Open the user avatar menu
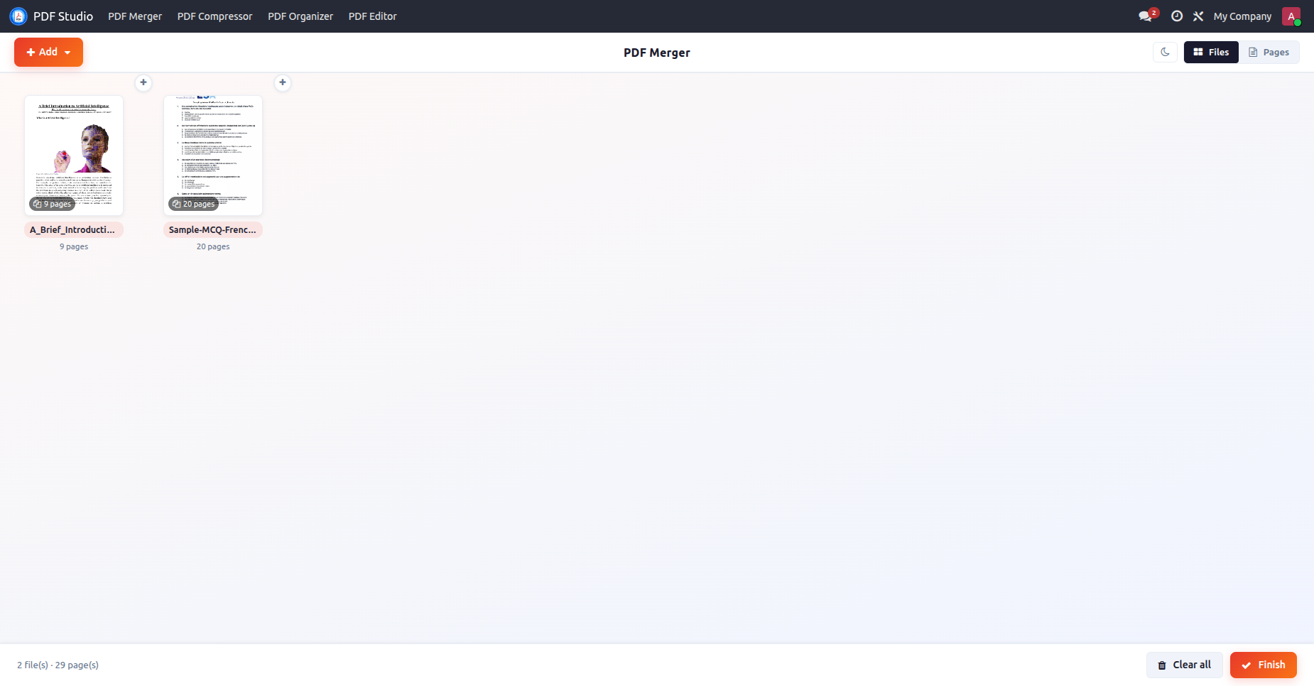Viewport: 1314px width, 686px height. point(1291,16)
